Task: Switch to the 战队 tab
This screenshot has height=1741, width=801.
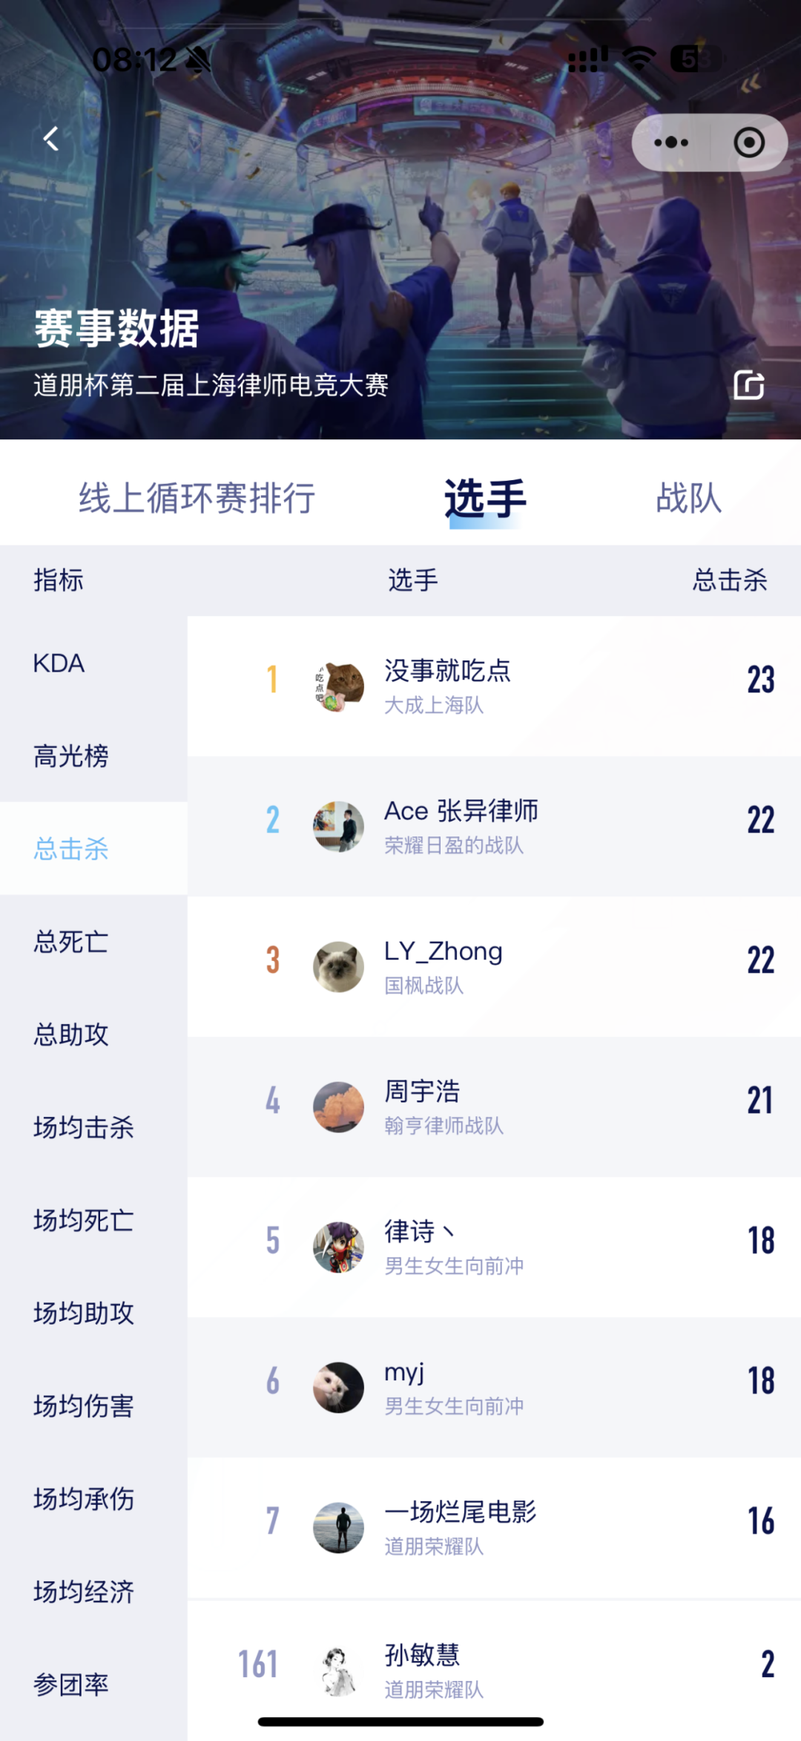Action: pos(689,498)
